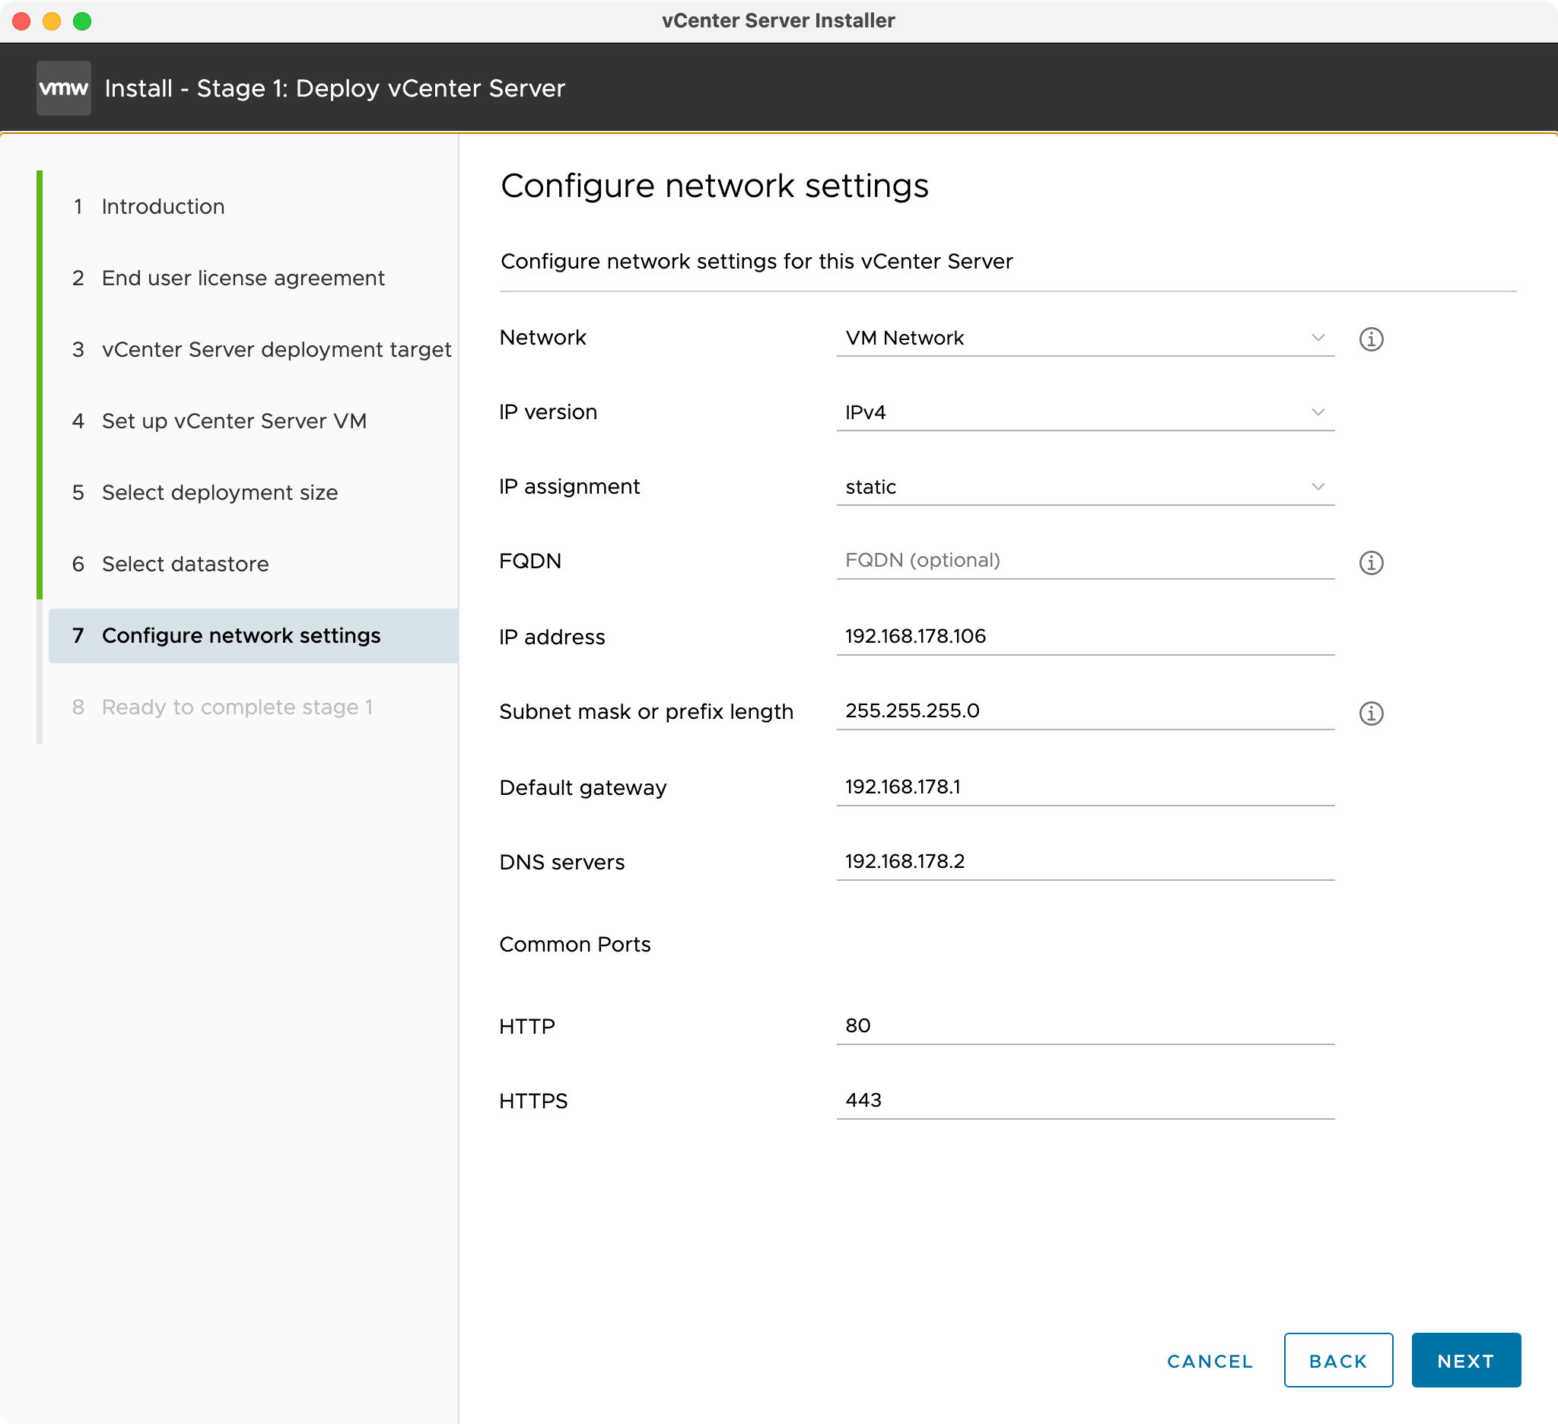The height and width of the screenshot is (1424, 1558).
Task: Expand the IP version dropdown
Action: [x=1084, y=412]
